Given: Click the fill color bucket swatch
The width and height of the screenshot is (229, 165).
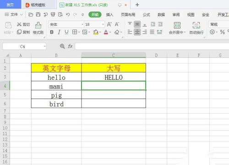Looking at the screenshot, I should (x=96, y=32).
